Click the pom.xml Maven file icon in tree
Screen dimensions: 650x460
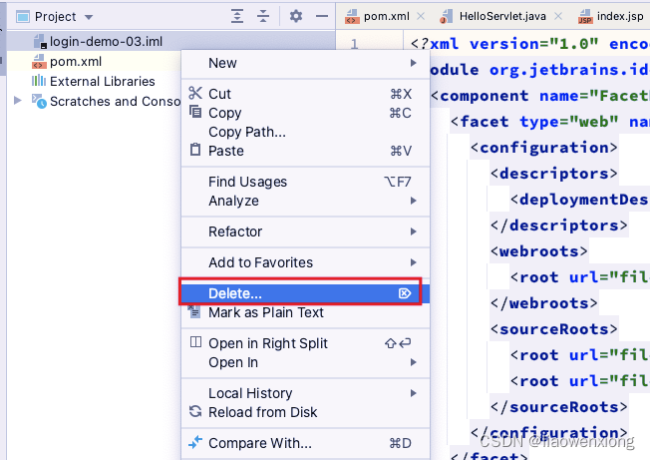39,62
